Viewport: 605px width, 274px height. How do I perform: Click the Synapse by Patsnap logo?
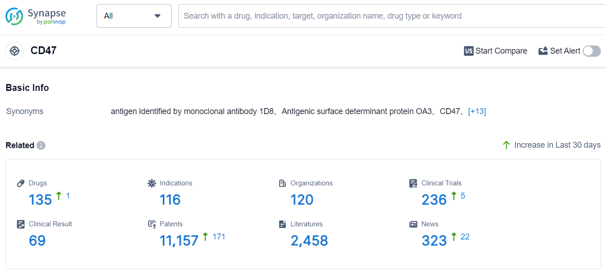coord(36,16)
